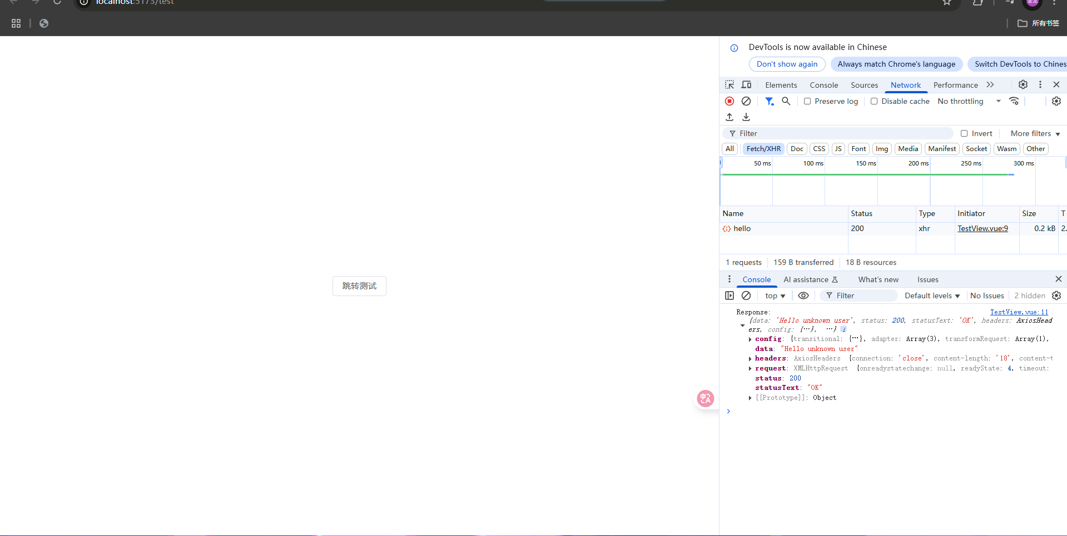Toggle the Fetch/XHR type filter
This screenshot has height=536, width=1067.
pos(763,149)
